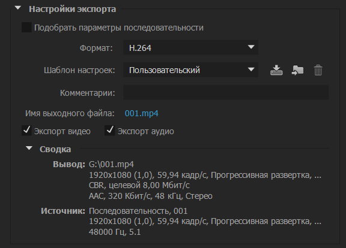The image size is (346, 248).
Task: Open the Формат dropdown showing H.264
Action: click(190, 47)
